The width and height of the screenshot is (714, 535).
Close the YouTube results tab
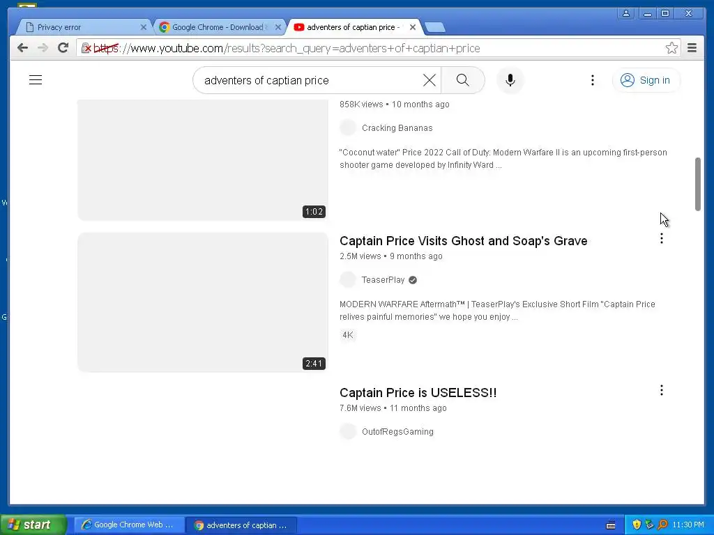(x=413, y=27)
